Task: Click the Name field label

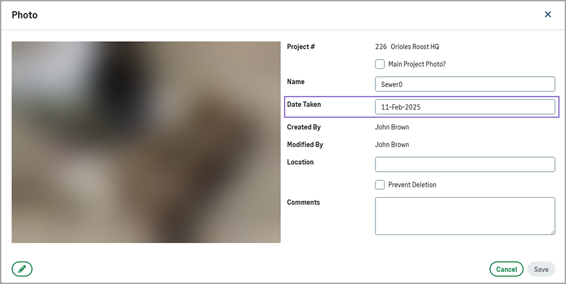Action: coord(296,82)
